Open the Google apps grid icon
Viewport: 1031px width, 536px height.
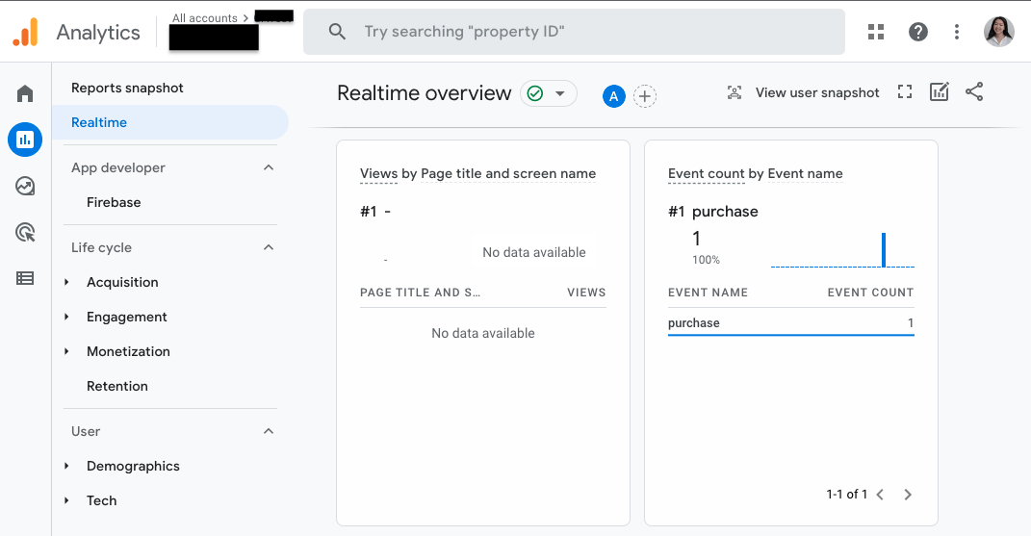[876, 32]
